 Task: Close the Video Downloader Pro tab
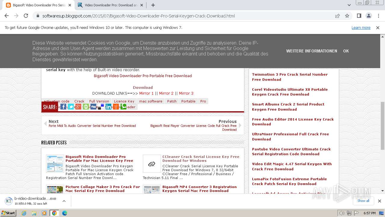pos(142,5)
